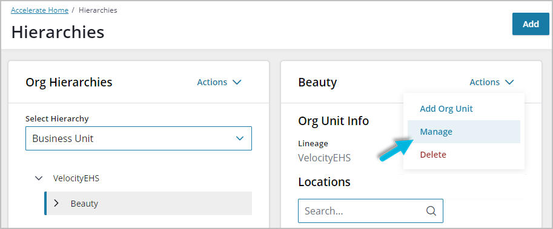553x229 pixels.
Task: Open the Select Hierarchy Business Unit combo box
Action: (x=139, y=138)
